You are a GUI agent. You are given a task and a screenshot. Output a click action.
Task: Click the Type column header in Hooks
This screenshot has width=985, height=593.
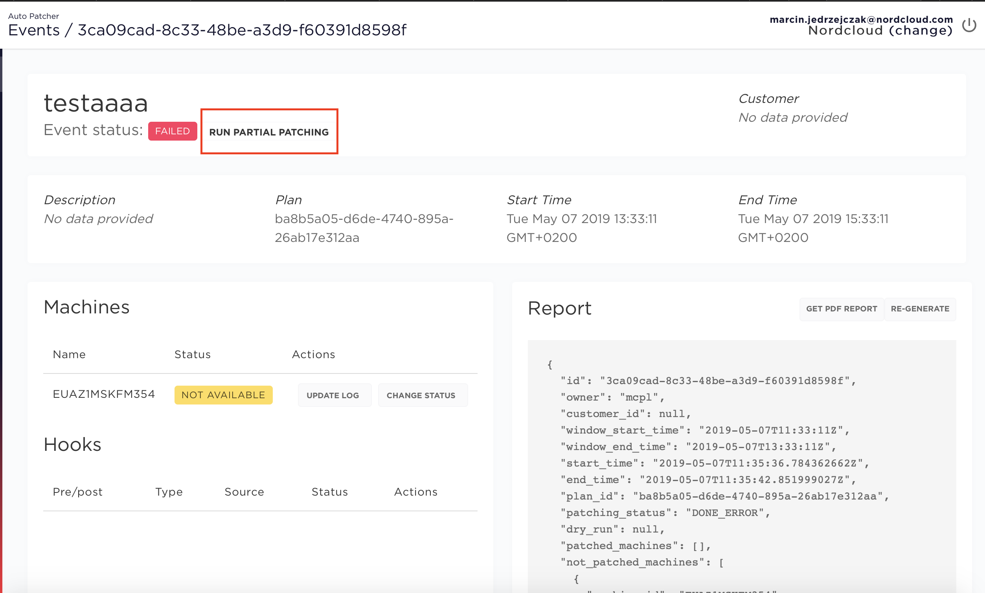coord(169,492)
